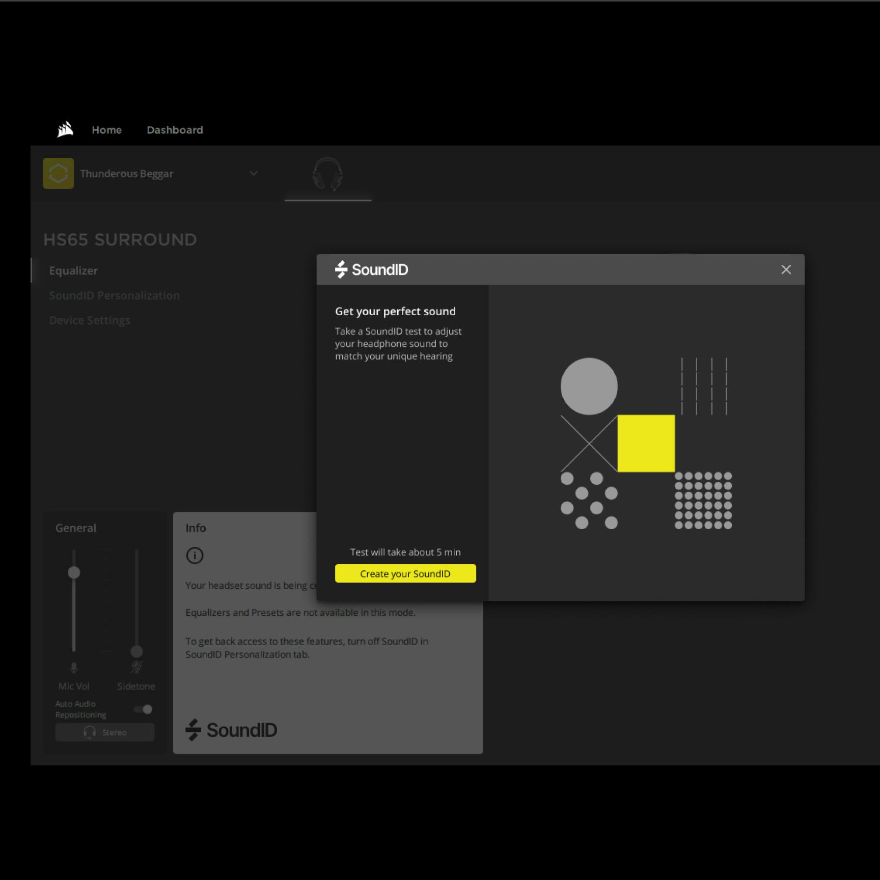Image resolution: width=880 pixels, height=880 pixels.
Task: Expand the Thunderous Beggar profile chevron
Action: tap(254, 174)
